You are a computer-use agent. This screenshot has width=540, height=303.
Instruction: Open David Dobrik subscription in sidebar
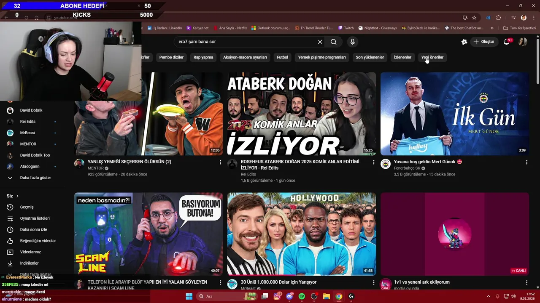point(32,110)
